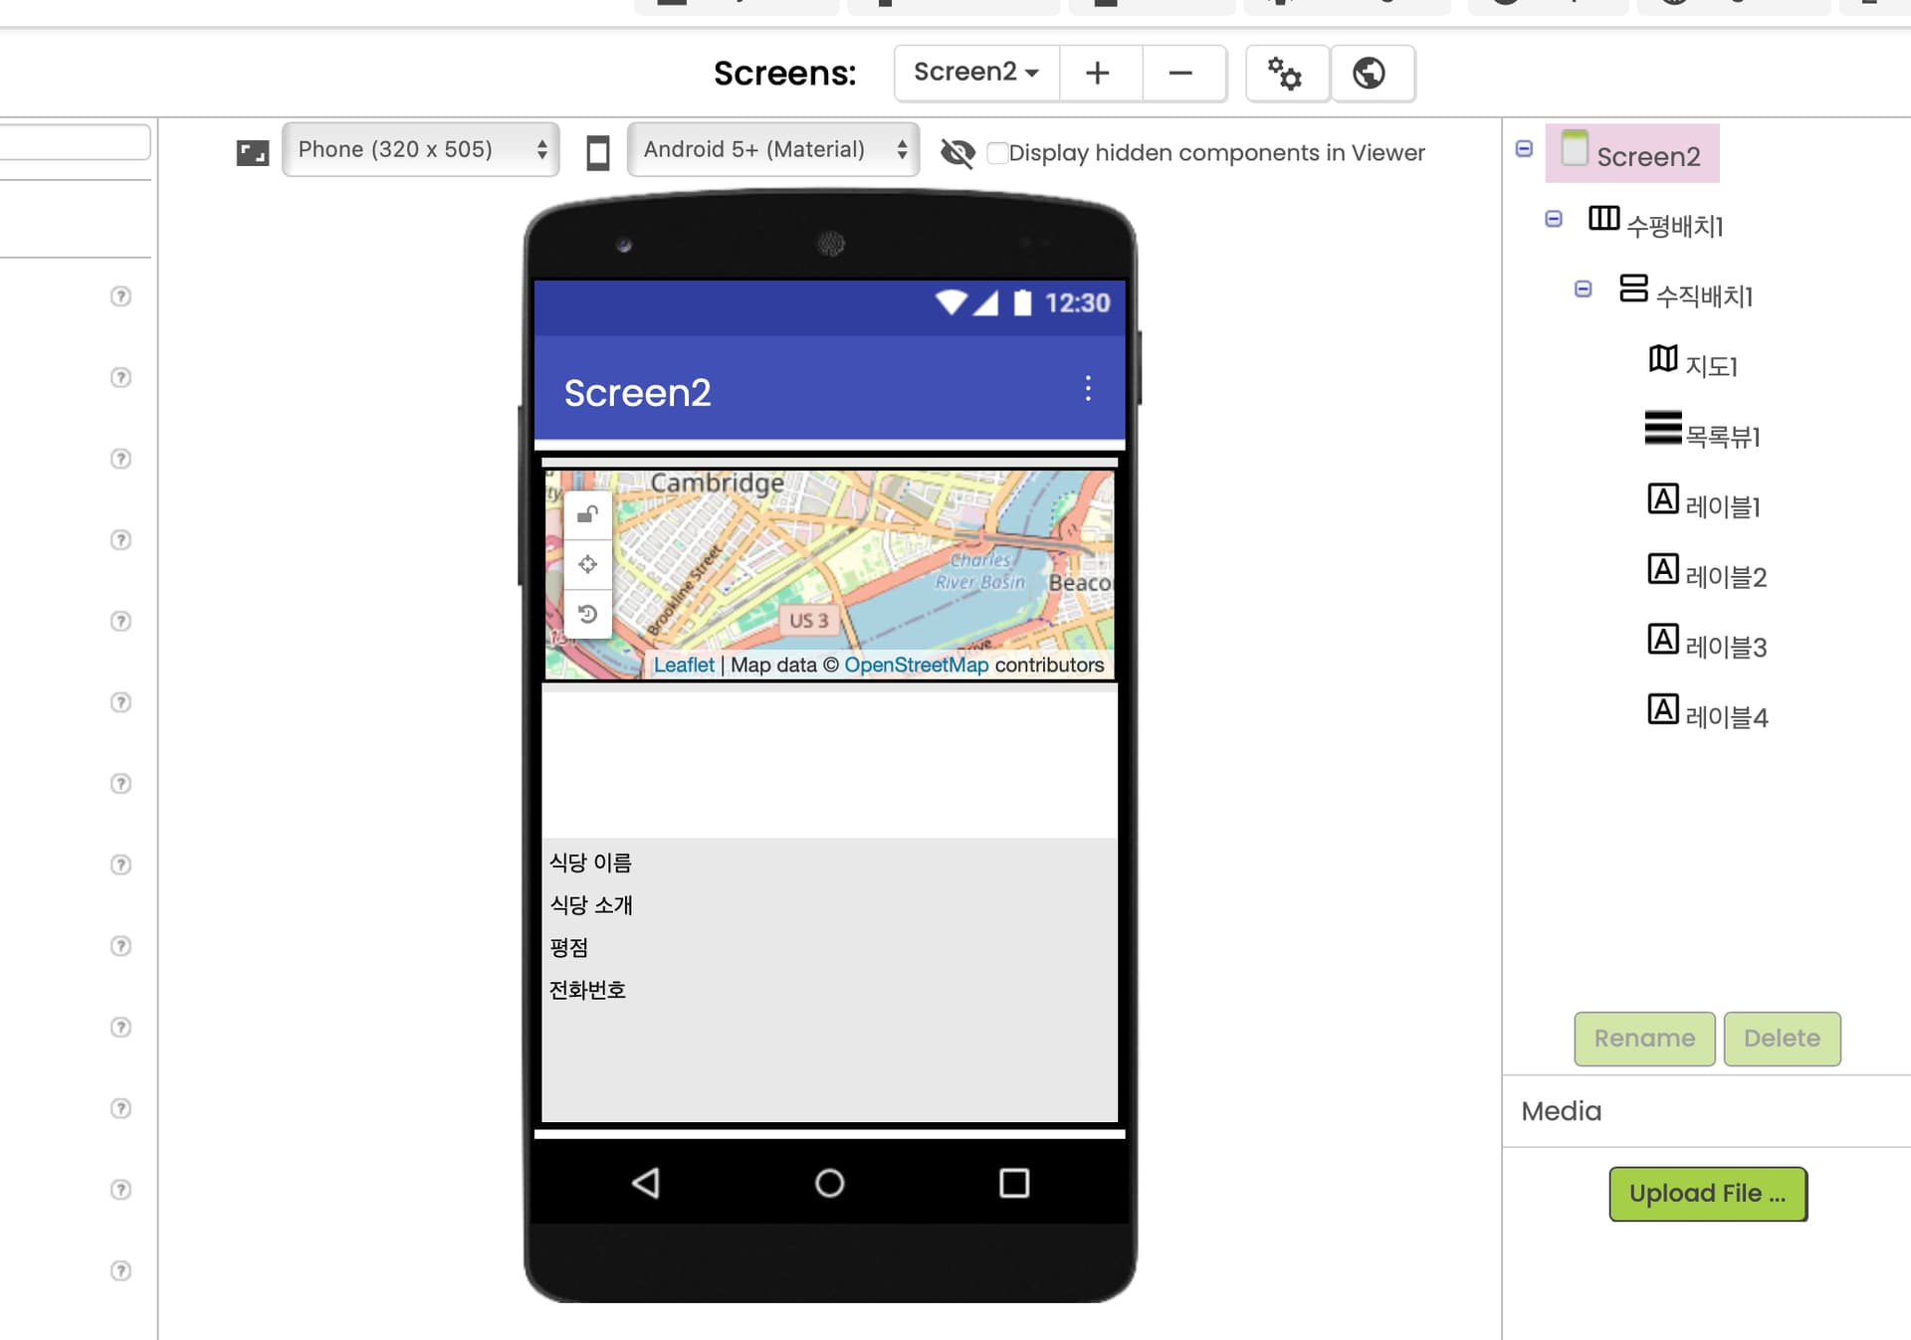The image size is (1911, 1340).
Task: Open project properties gears icon
Action: 1285,73
